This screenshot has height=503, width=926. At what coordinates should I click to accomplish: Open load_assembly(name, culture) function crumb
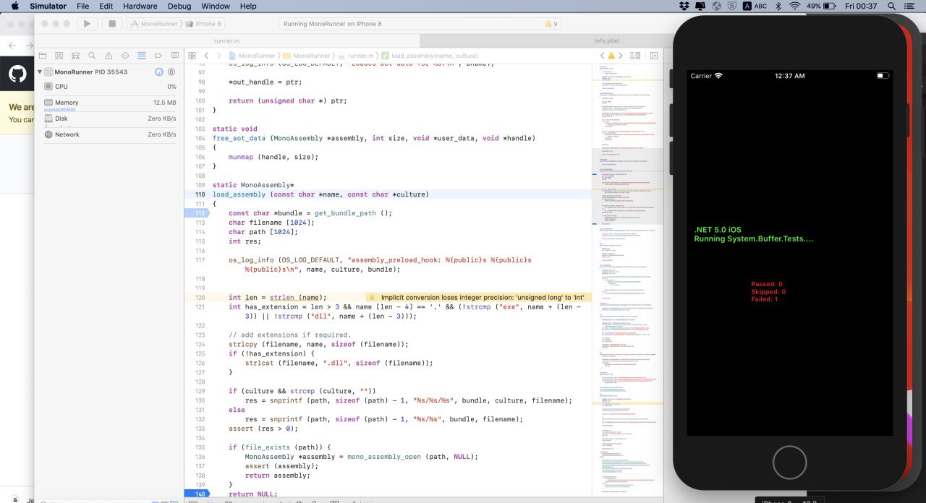point(430,56)
